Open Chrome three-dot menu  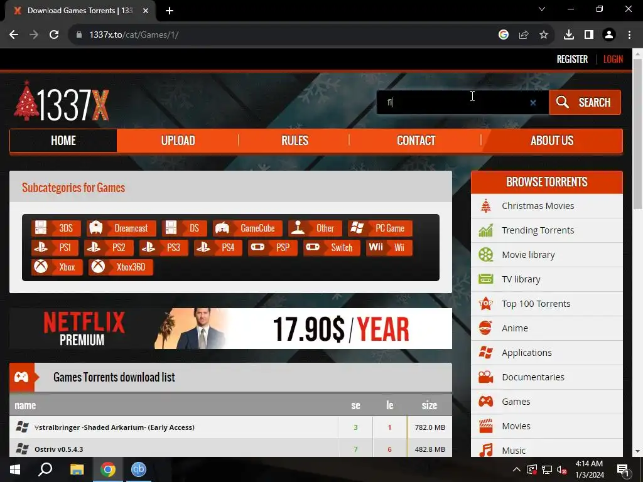[x=629, y=35]
